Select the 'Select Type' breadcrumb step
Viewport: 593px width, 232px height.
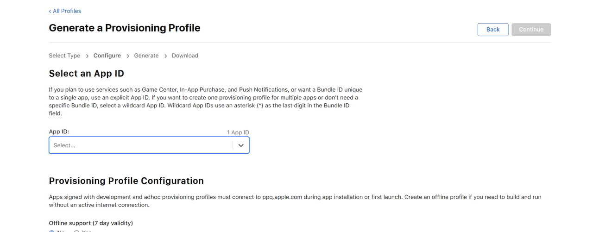click(64, 56)
